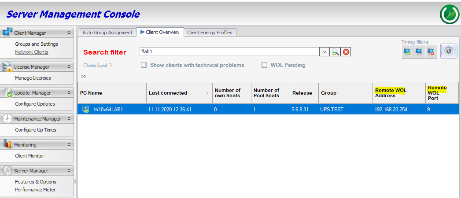Expand the >> columns chevron
Screen dimensions: 461x198
pyautogui.click(x=84, y=77)
